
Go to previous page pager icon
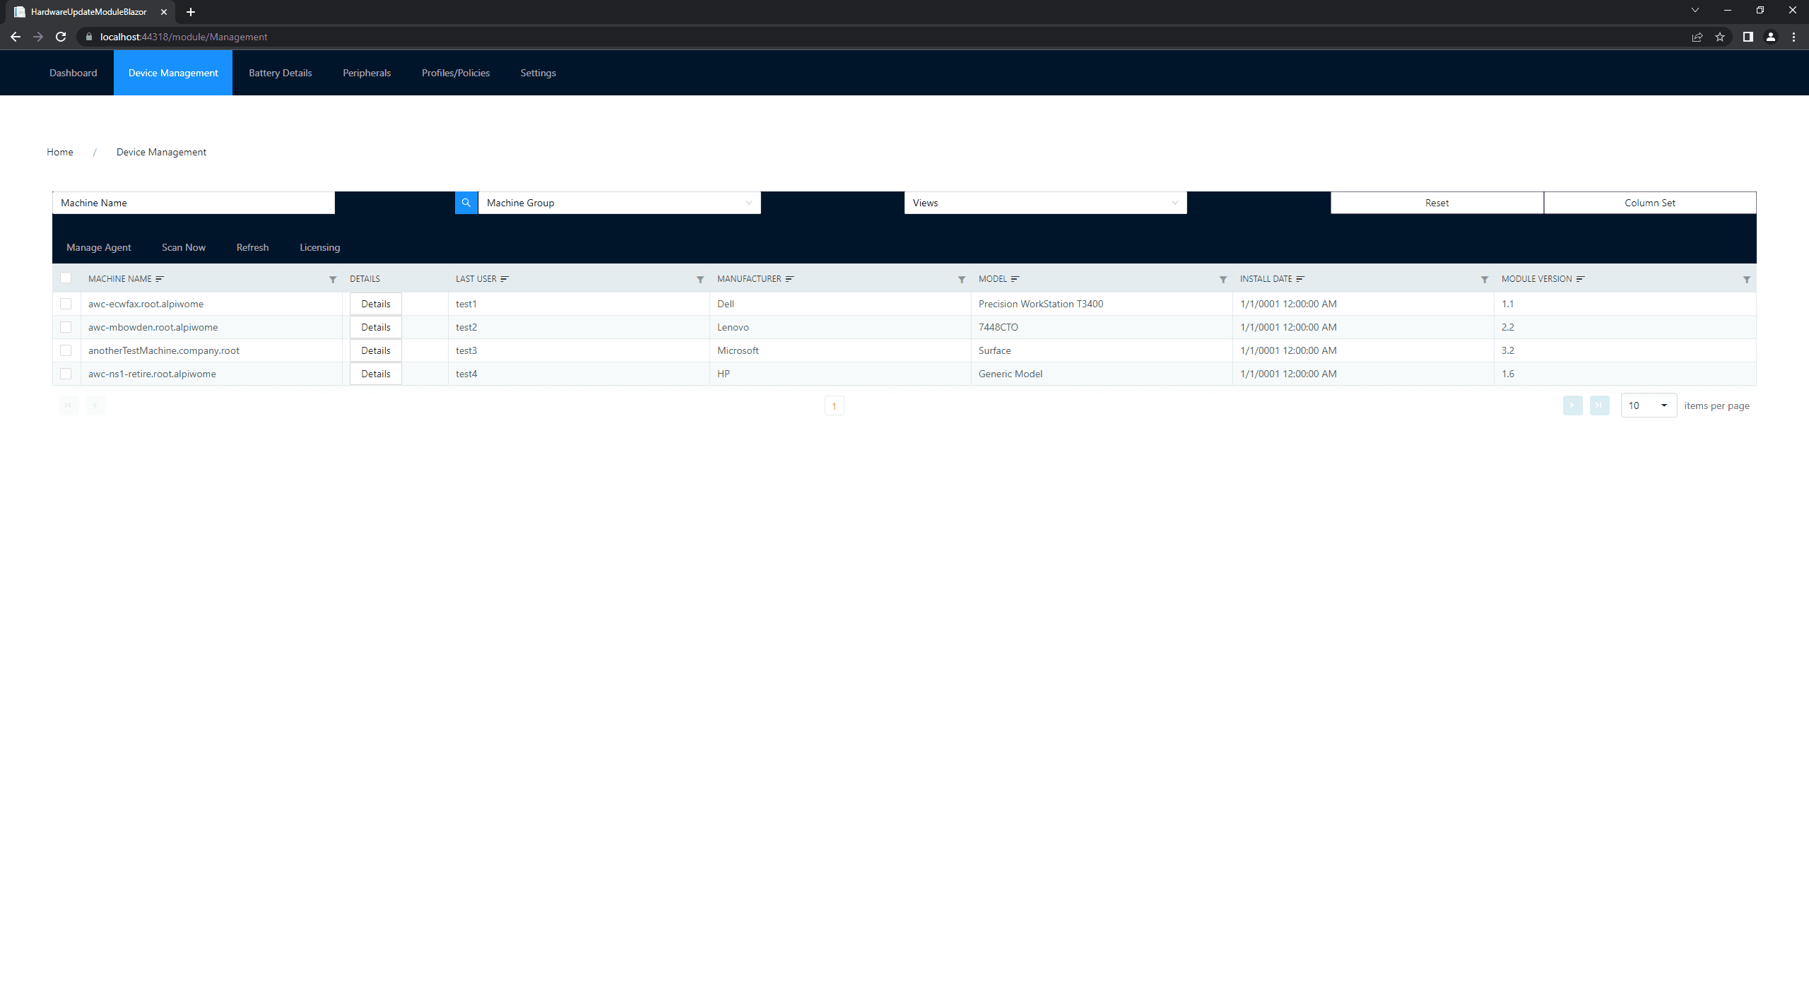(95, 405)
